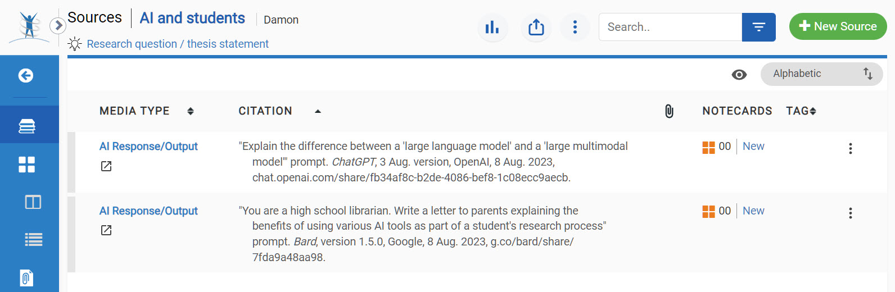Click the search filter button
This screenshot has width=895, height=292.
pos(758,27)
